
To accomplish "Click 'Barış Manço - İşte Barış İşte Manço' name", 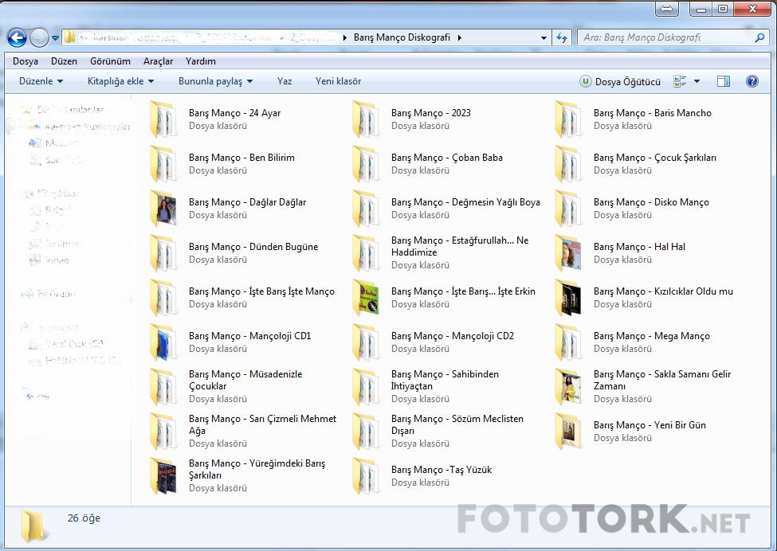I will click(x=261, y=291).
